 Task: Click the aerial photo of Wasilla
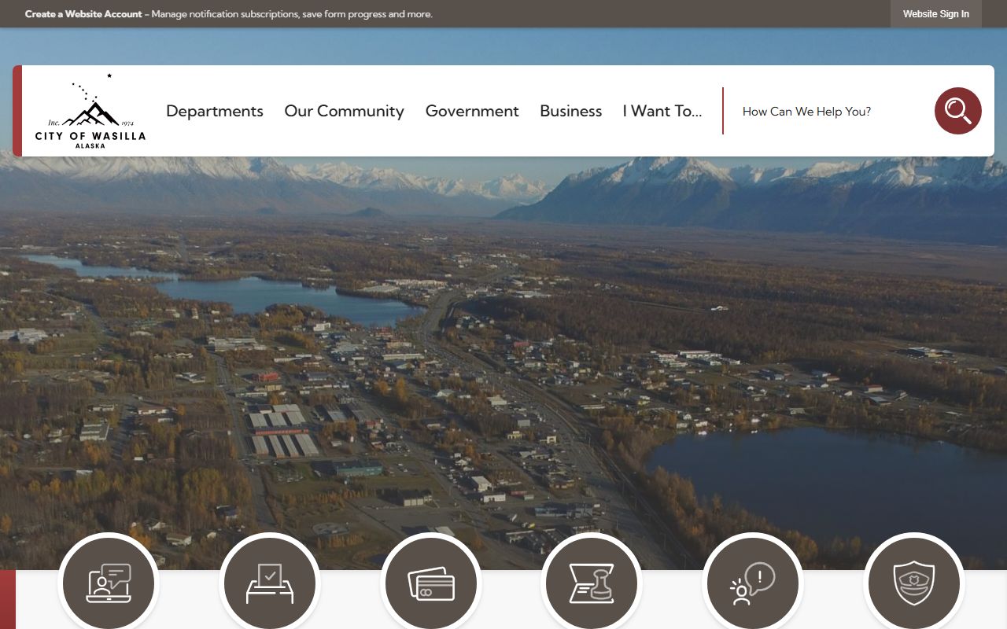503,354
